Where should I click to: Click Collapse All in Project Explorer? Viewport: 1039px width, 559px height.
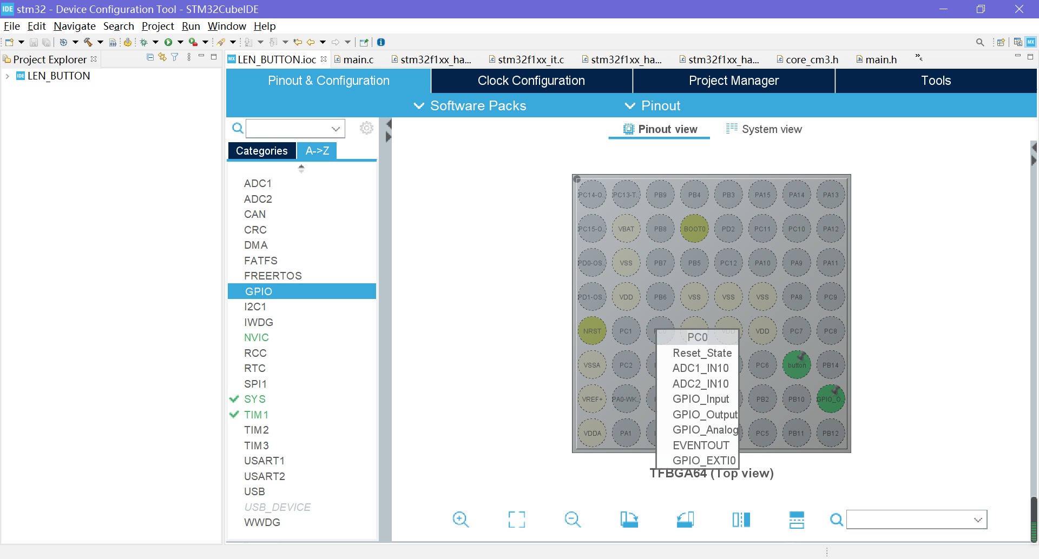[x=150, y=57]
